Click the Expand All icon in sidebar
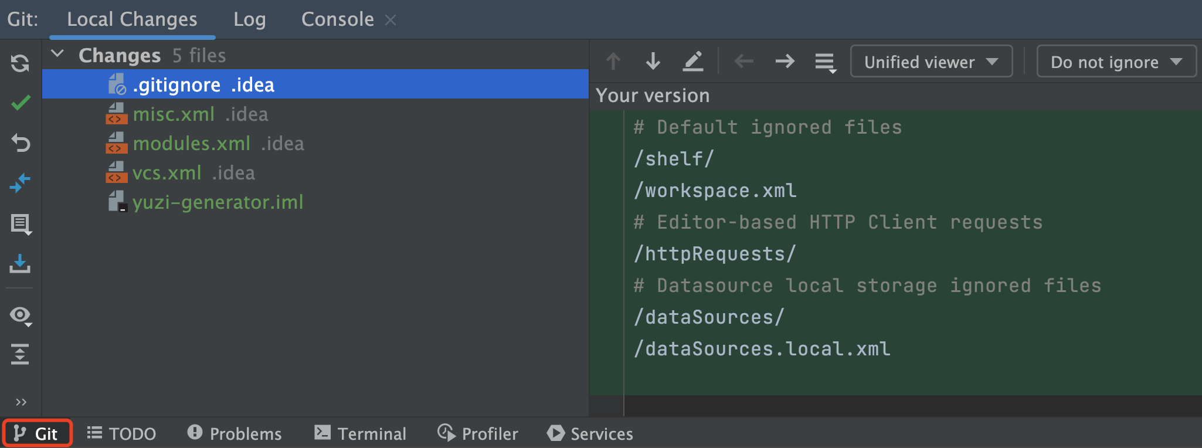Viewport: 1202px width, 448px height. pyautogui.click(x=20, y=354)
